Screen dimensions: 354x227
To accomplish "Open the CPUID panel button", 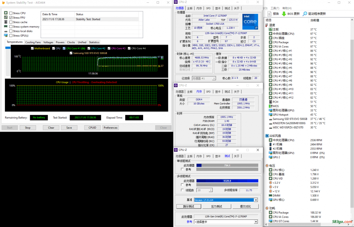I will coord(92,128).
